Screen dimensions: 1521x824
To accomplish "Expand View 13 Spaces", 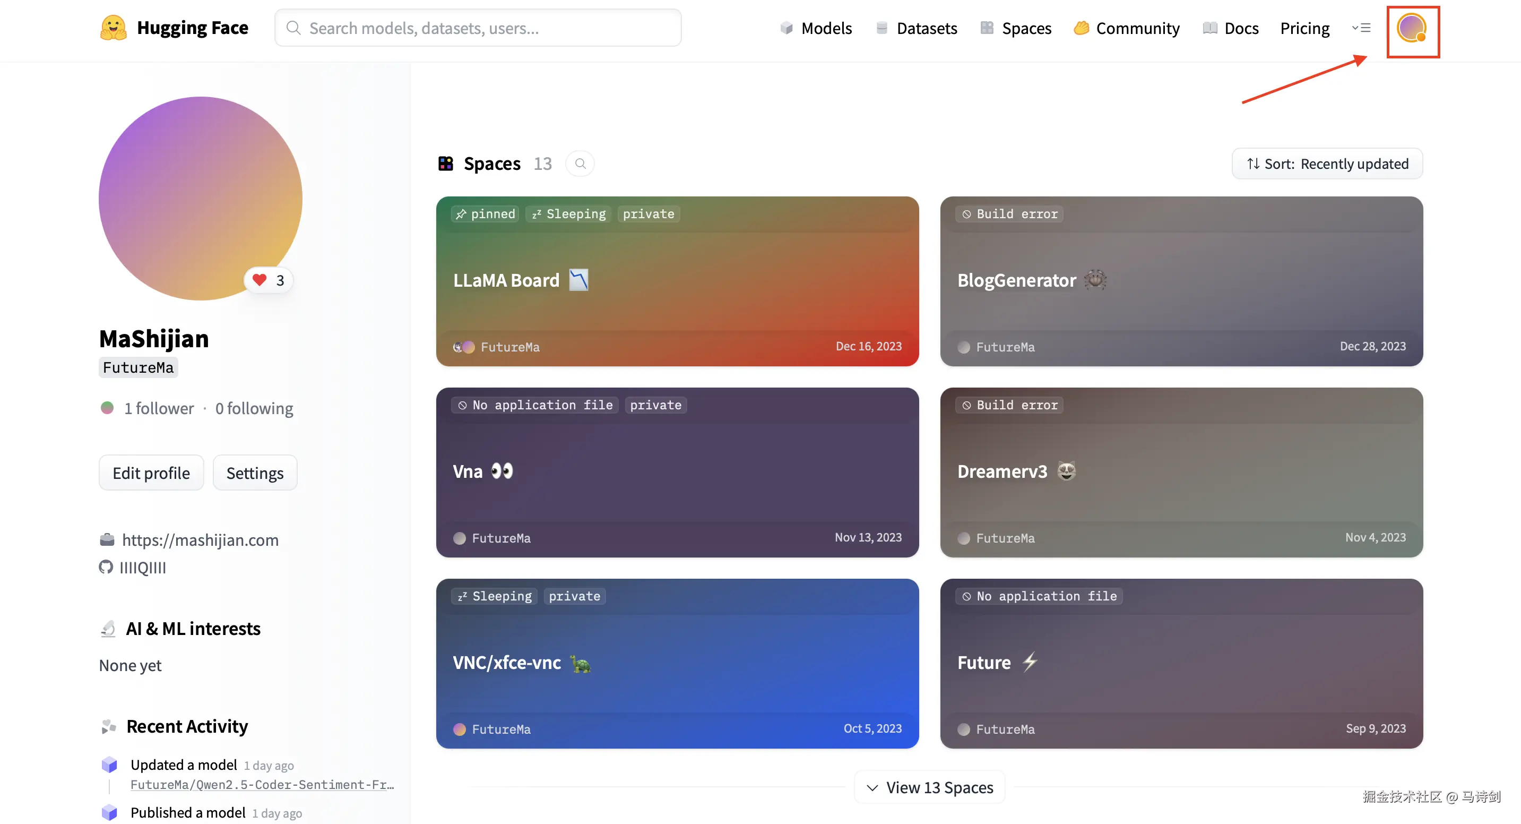I will pos(929,787).
